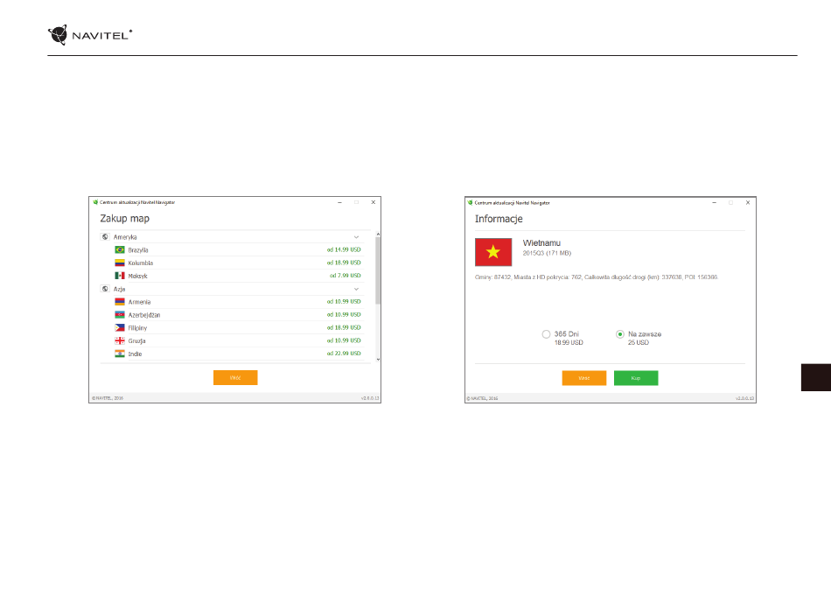
Task: Click the Meksyk price od 7.99 USD
Action: 346,276
